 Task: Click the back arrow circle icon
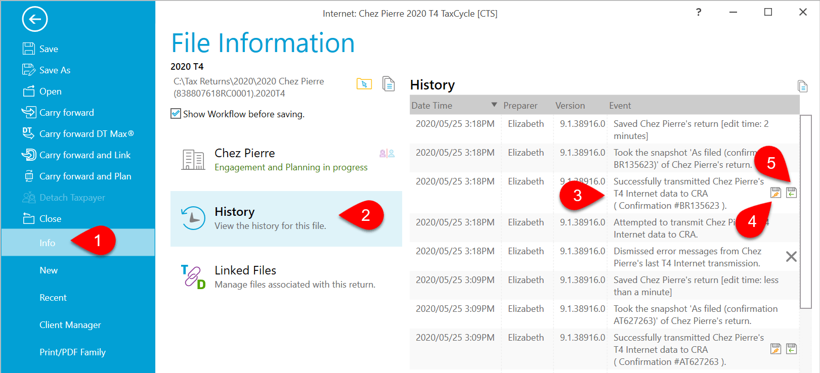coord(35,20)
